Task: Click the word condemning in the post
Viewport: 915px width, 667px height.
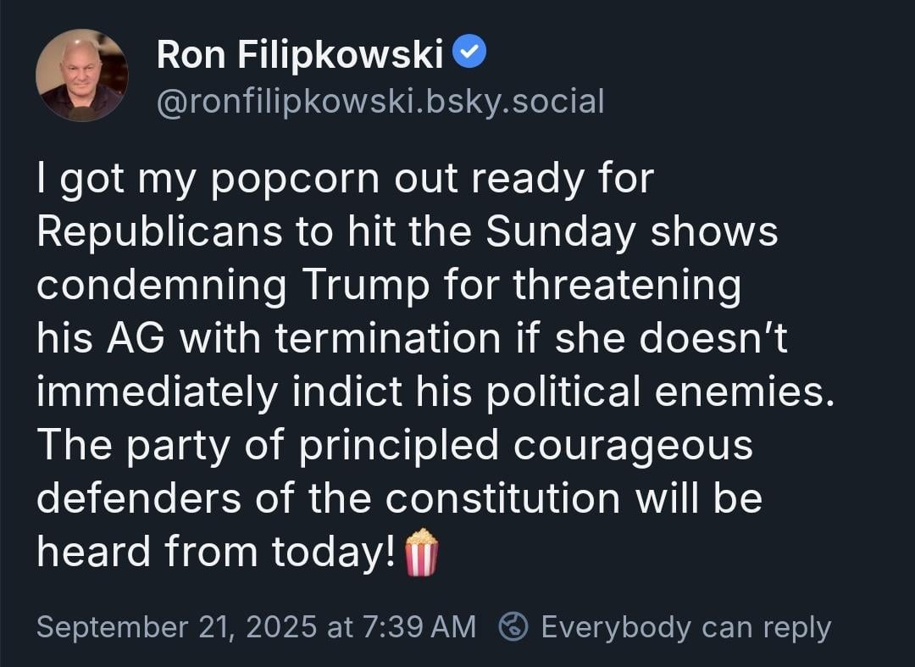Action: (x=162, y=286)
